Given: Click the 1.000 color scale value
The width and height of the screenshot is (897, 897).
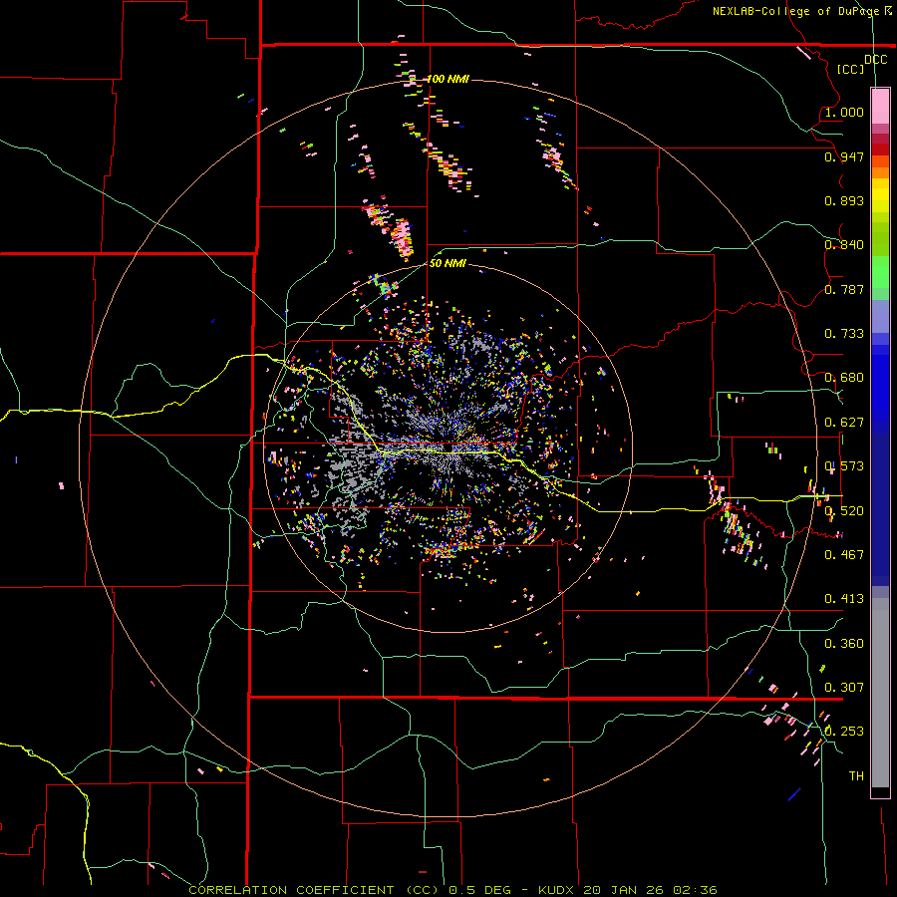Looking at the screenshot, I should 844,112.
